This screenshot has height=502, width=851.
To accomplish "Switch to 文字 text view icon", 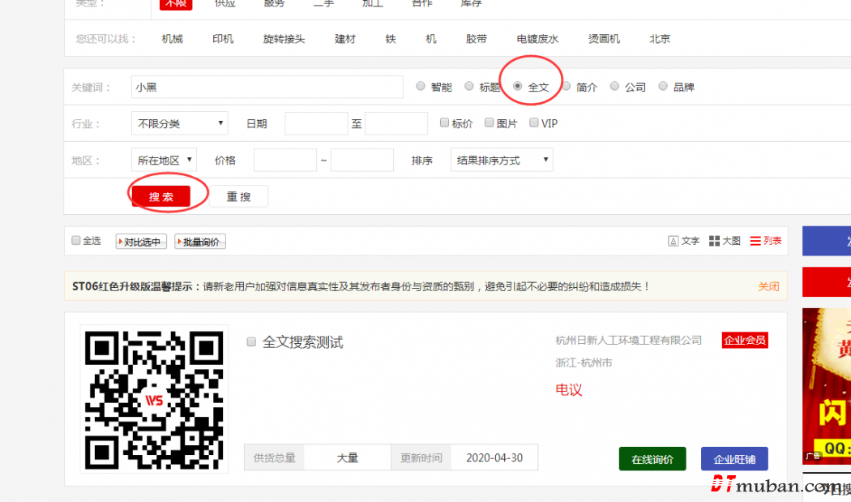I will [673, 241].
